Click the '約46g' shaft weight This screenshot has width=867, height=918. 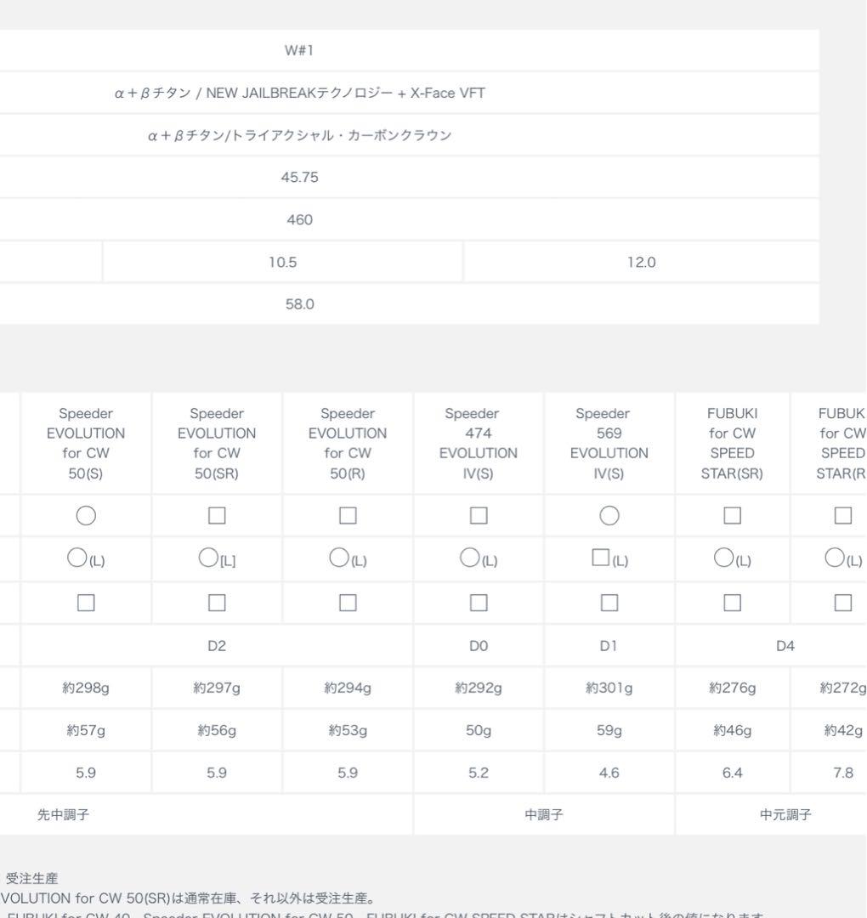(733, 731)
